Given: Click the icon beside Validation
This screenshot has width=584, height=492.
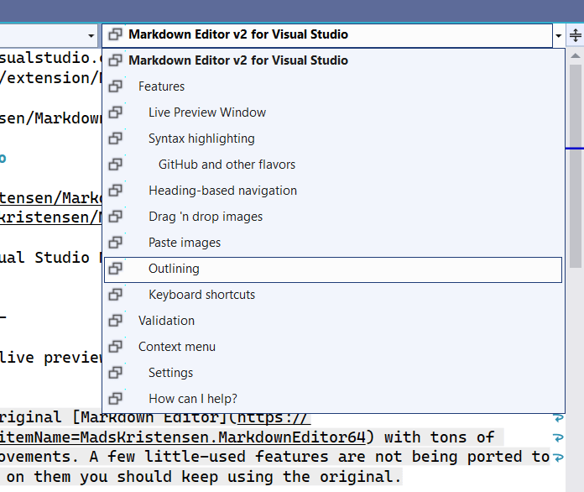Looking at the screenshot, I should tap(116, 321).
